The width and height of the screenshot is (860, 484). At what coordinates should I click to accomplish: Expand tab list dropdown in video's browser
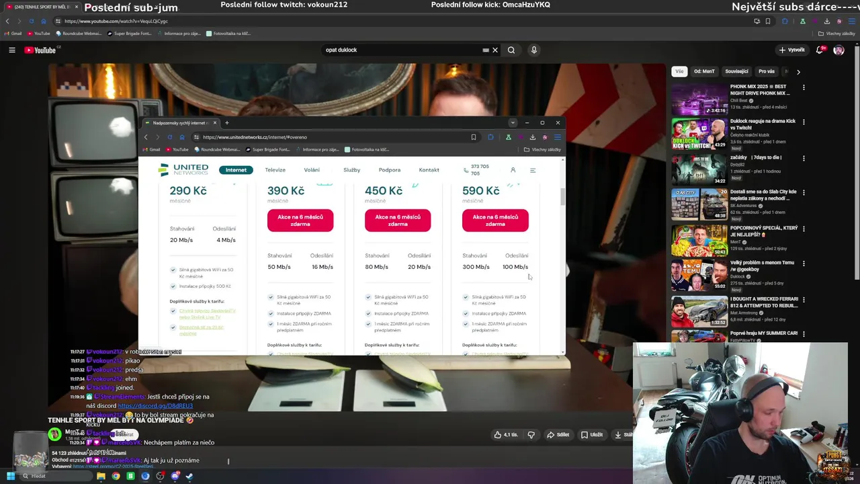[x=513, y=123]
